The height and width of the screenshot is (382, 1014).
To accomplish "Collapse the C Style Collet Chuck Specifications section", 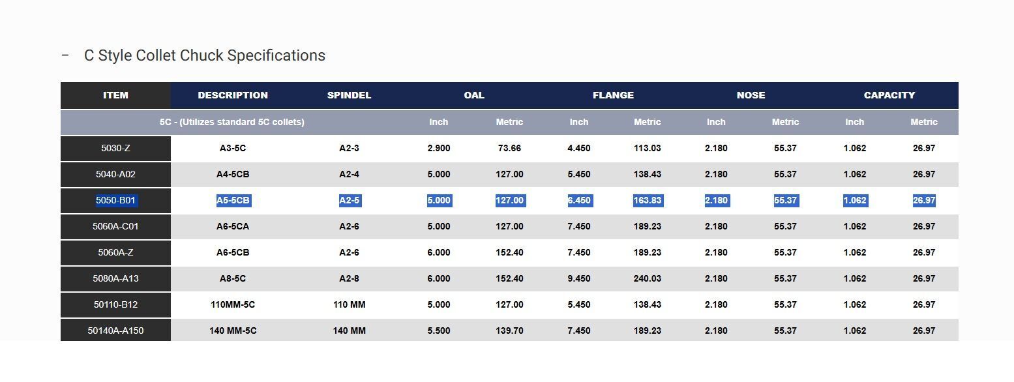I will pos(65,55).
